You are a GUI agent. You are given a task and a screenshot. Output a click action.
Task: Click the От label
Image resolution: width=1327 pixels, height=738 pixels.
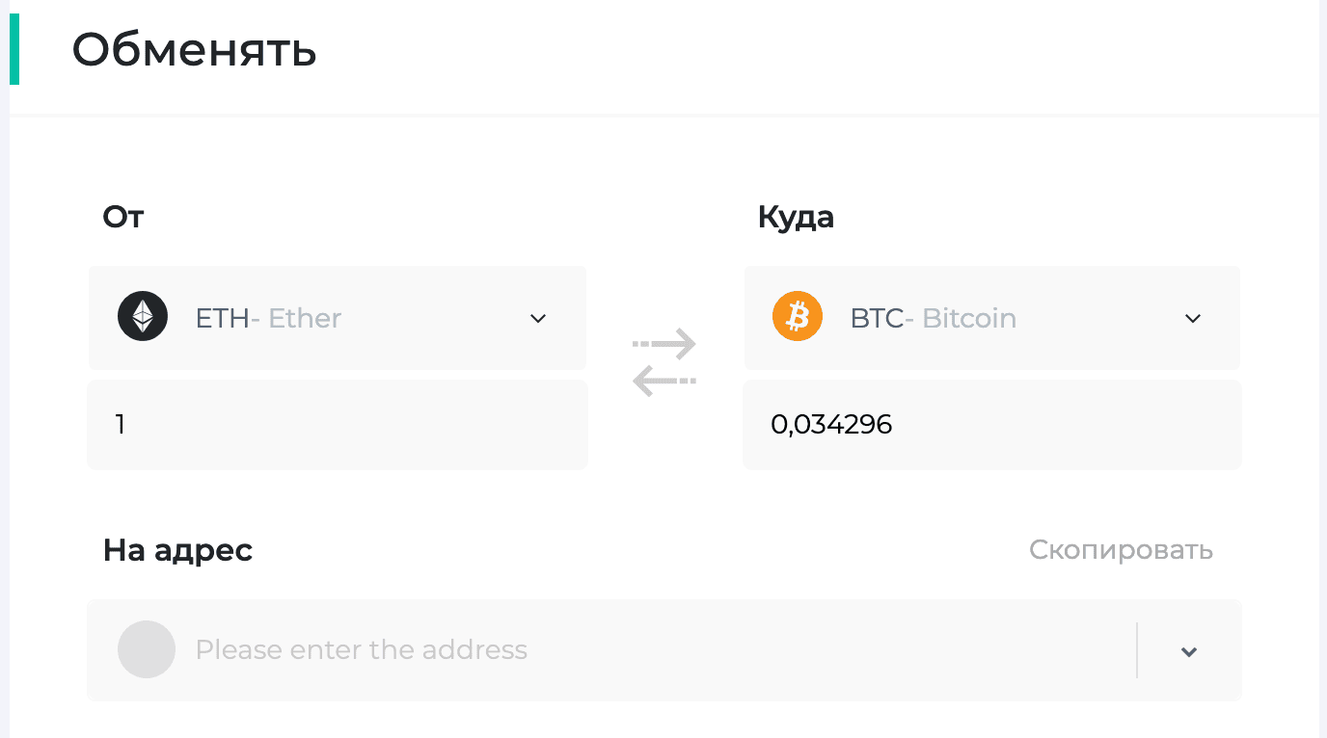pos(123,217)
